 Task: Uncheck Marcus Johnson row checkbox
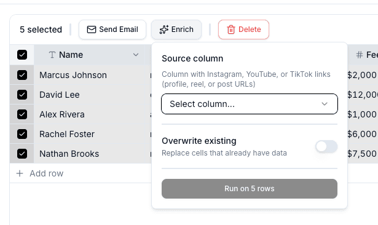(22, 75)
